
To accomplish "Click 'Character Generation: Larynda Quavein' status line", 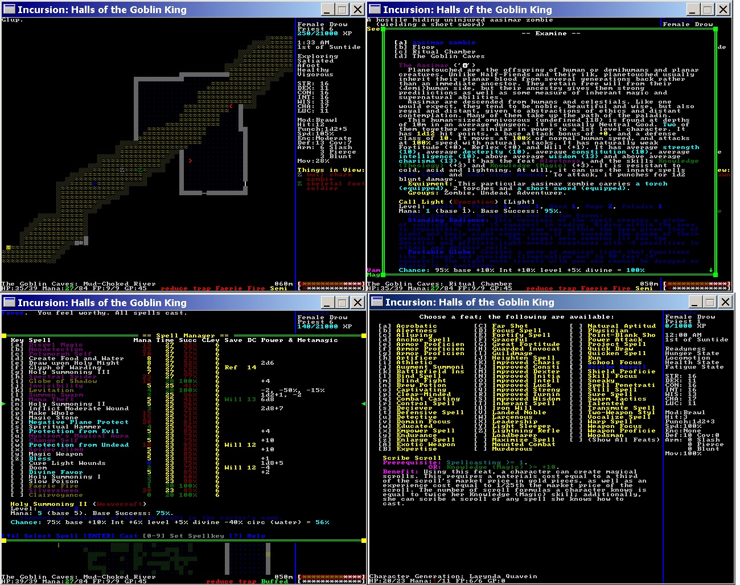I will coord(453,576).
